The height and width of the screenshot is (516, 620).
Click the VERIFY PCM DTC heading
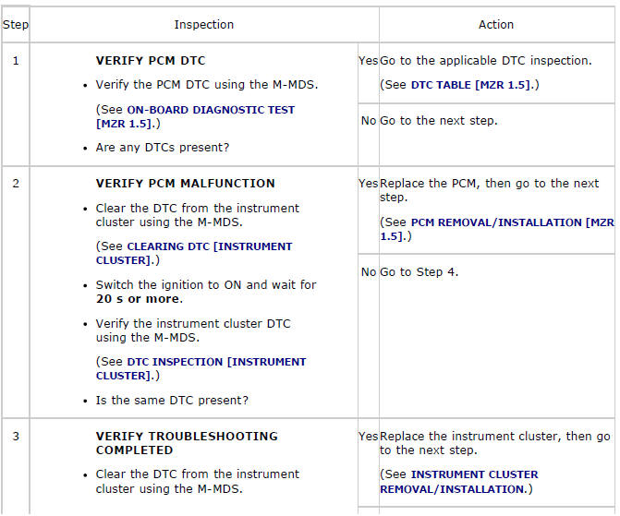151,61
